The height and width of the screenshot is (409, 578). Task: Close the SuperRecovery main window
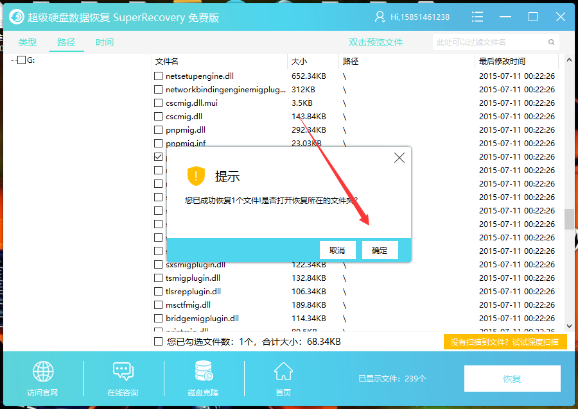pyautogui.click(x=561, y=17)
